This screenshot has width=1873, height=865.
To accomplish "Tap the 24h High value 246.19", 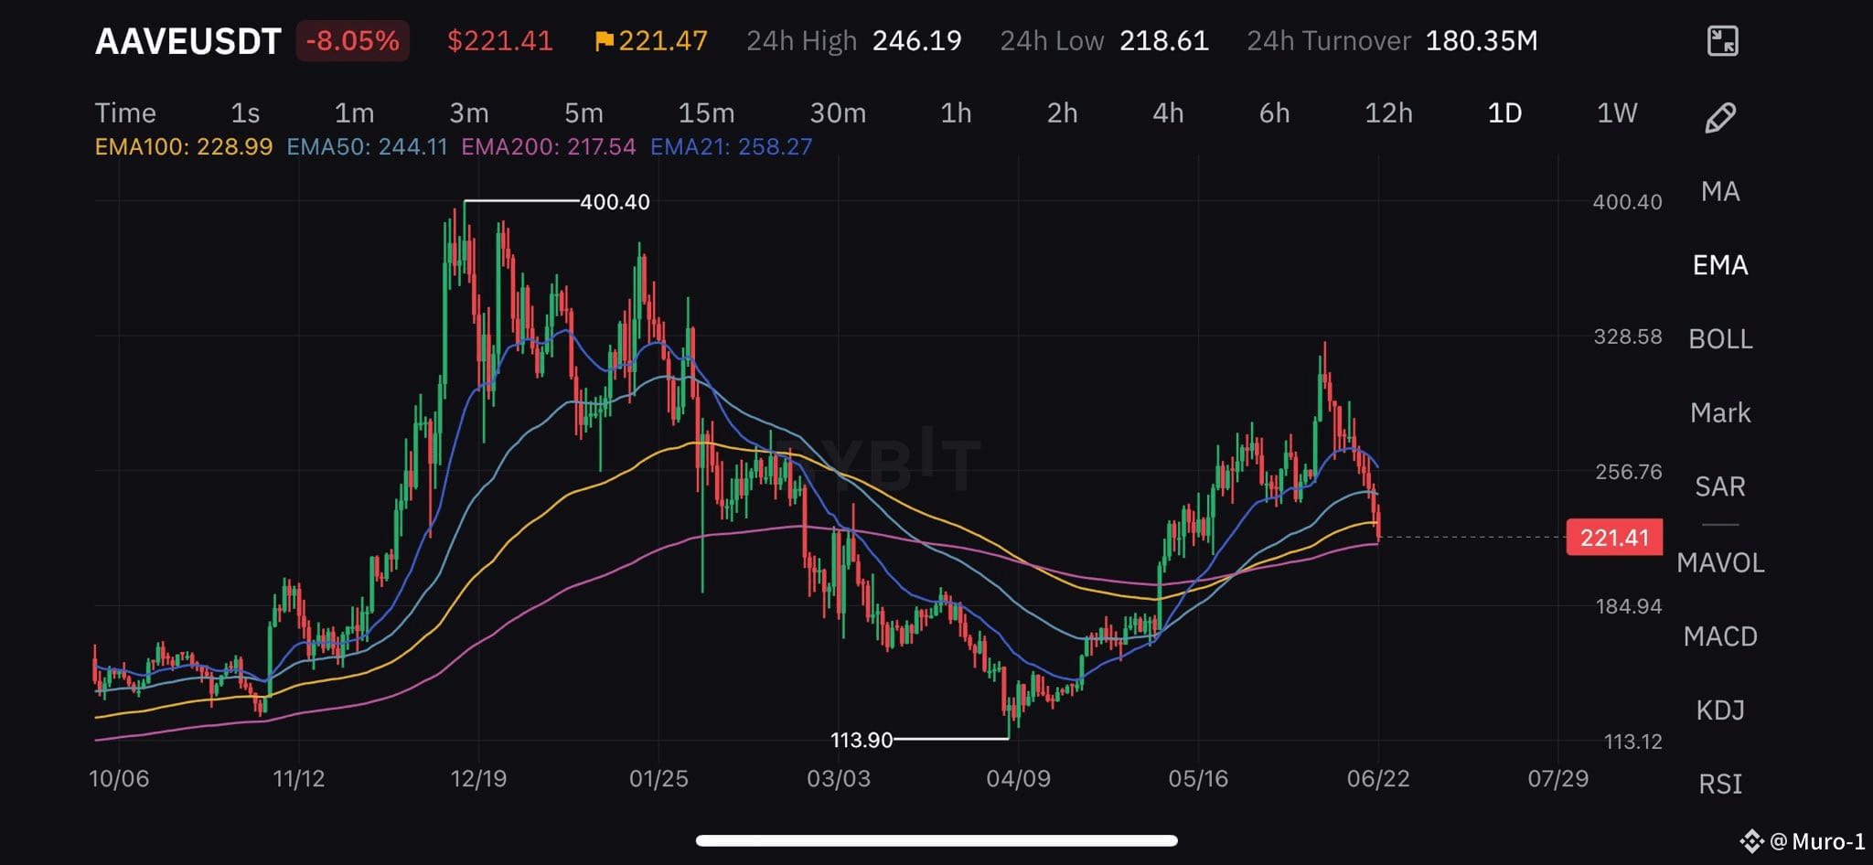I will pos(916,41).
